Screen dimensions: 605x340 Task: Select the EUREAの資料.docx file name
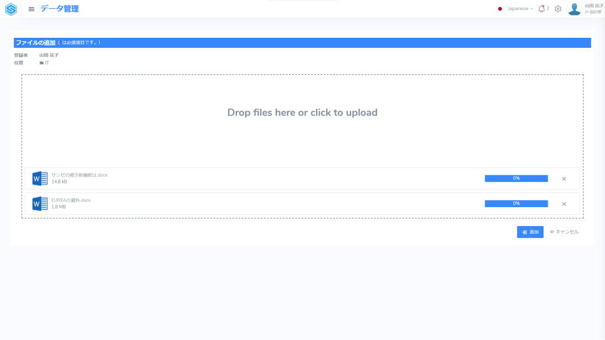click(x=71, y=201)
